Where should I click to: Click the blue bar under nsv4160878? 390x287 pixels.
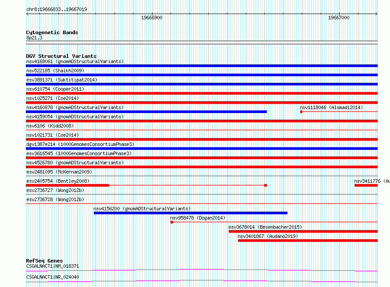coord(146,112)
